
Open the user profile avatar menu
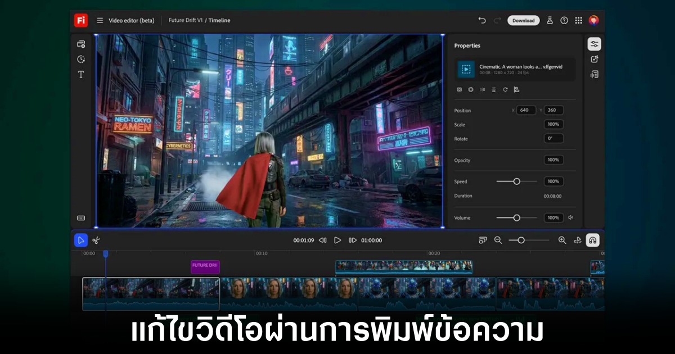[x=593, y=20]
